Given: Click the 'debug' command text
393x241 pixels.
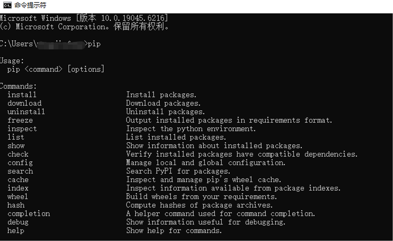Looking at the screenshot, I should coord(18,222).
